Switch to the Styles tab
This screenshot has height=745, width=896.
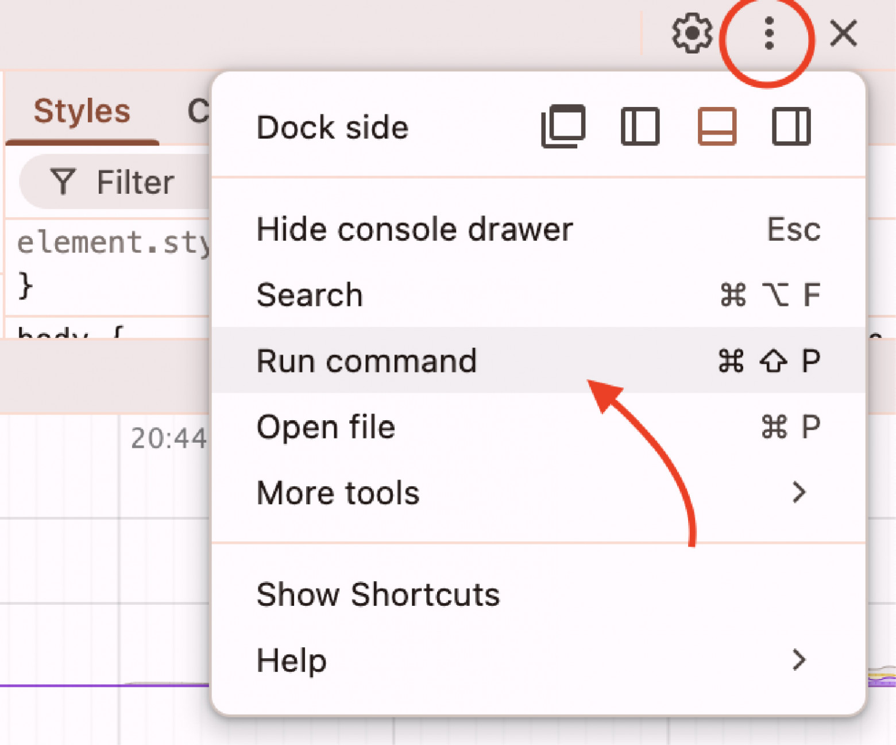(82, 111)
